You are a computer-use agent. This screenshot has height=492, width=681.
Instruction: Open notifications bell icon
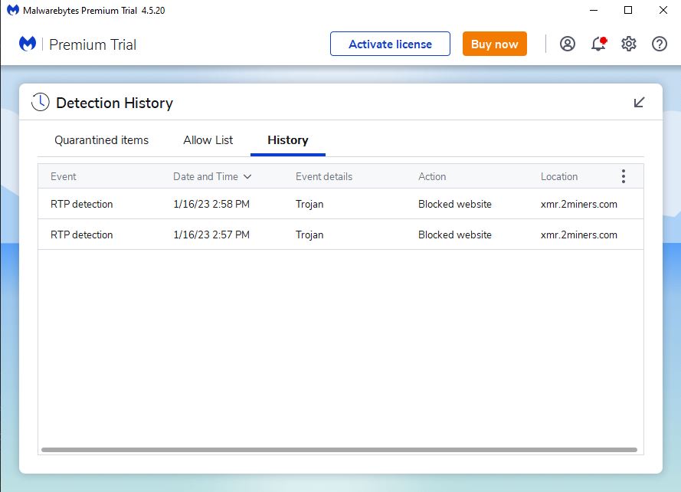tap(598, 44)
